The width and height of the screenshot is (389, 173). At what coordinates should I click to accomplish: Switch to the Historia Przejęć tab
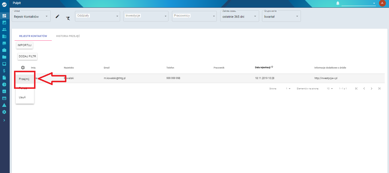(x=68, y=36)
